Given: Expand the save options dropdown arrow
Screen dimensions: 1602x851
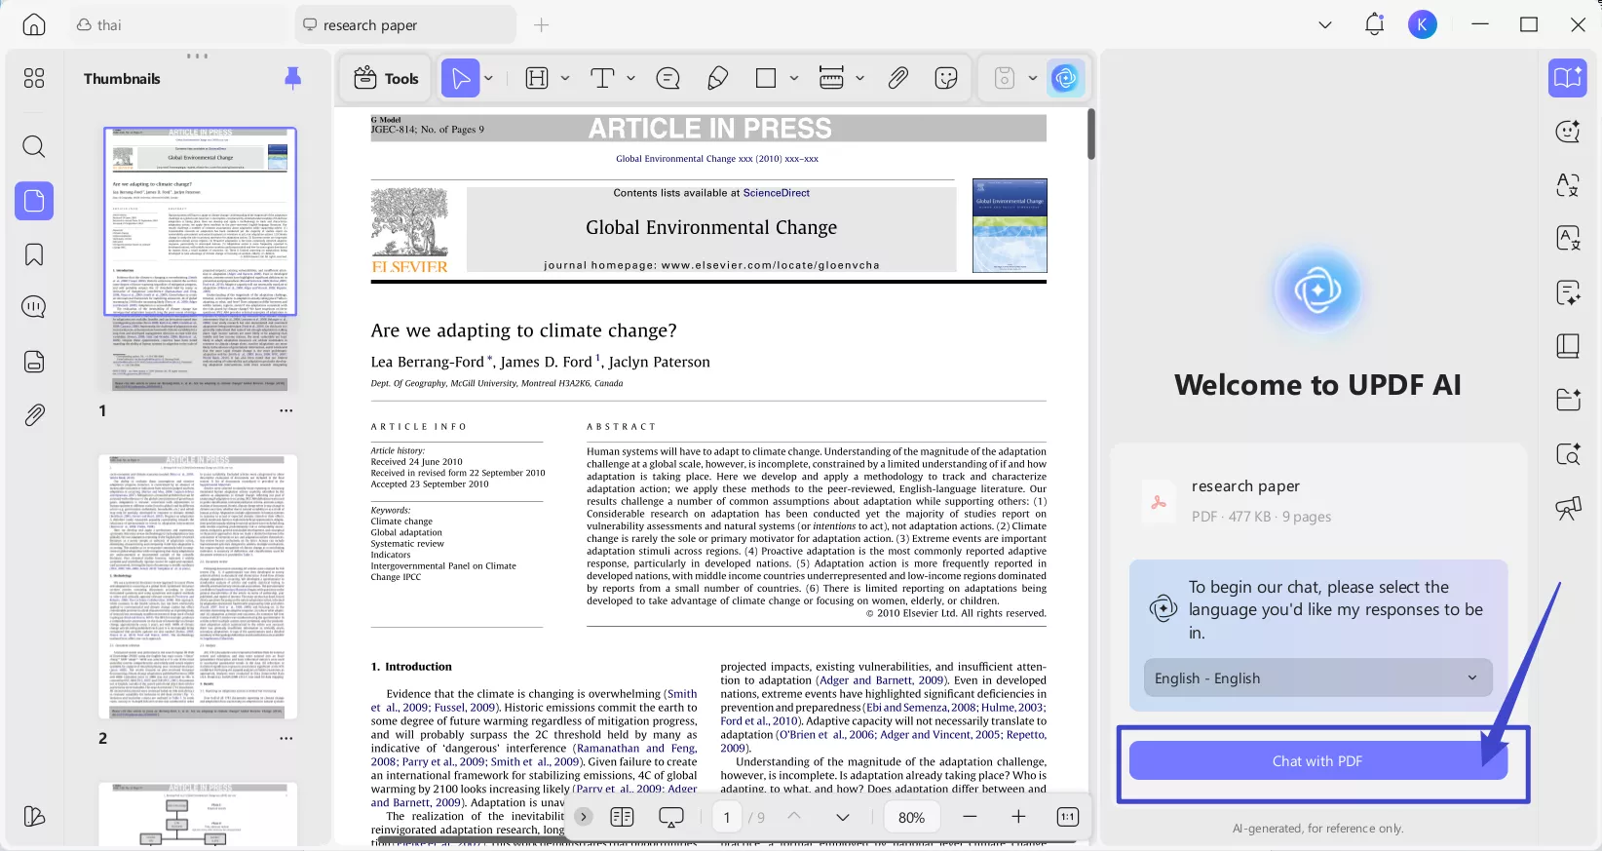Looking at the screenshot, I should click(x=1033, y=78).
